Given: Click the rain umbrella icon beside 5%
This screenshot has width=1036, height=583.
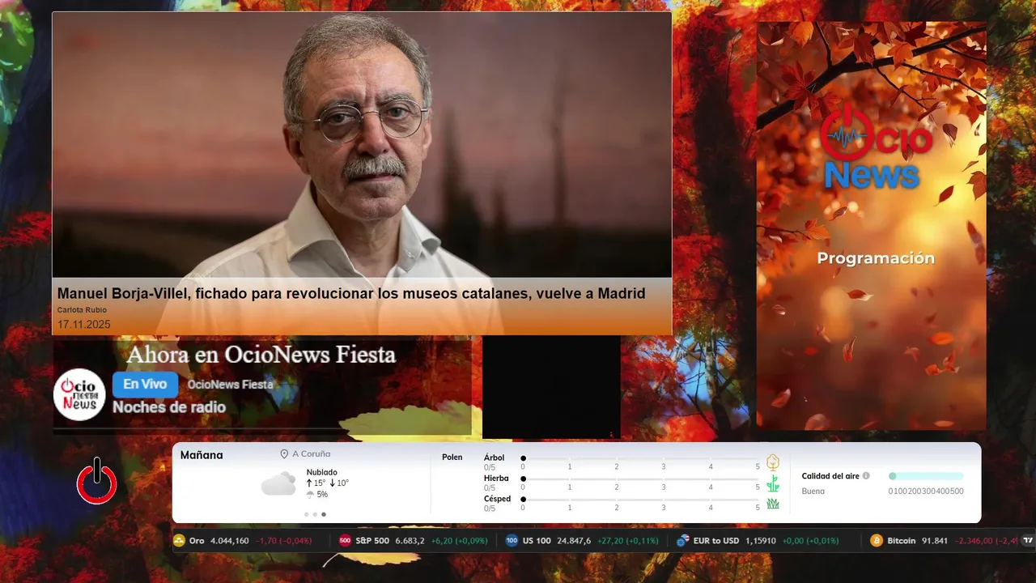Looking at the screenshot, I should pyautogui.click(x=310, y=495).
